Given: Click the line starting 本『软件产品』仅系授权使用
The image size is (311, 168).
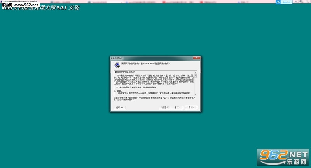Looking at the screenshot, I should [136, 87].
